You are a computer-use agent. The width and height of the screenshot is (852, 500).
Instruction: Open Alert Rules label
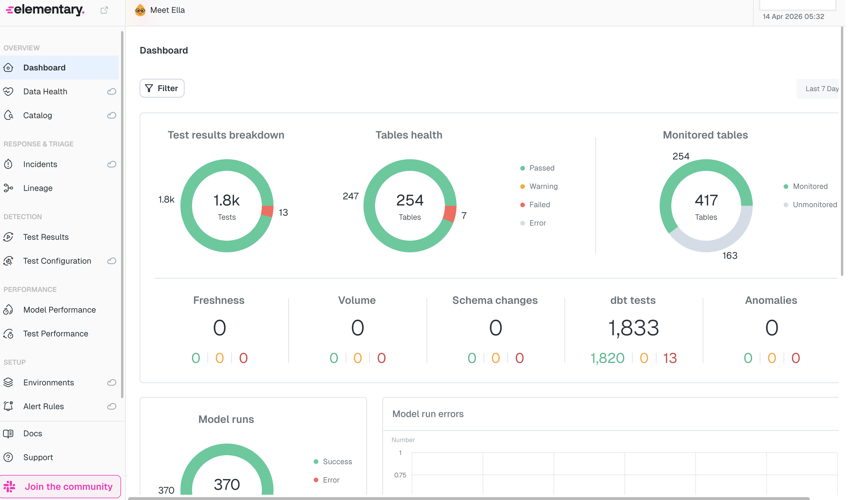tap(44, 406)
